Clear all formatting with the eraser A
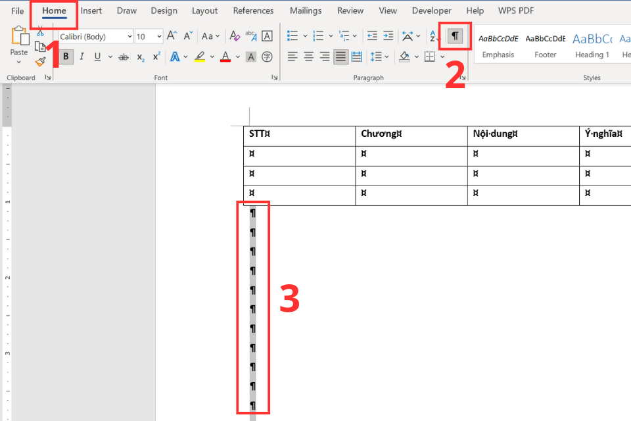631x421 pixels. (235, 36)
